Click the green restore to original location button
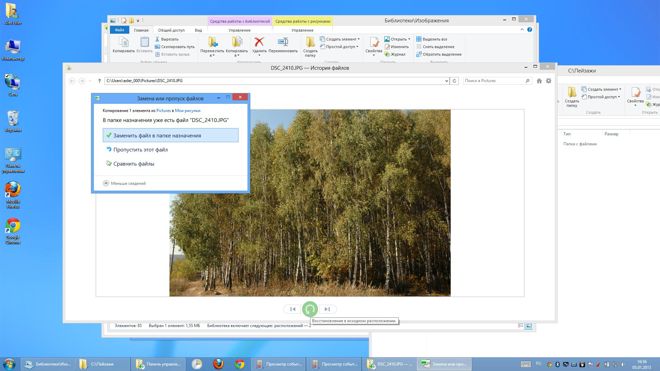The image size is (660, 371). 310,309
